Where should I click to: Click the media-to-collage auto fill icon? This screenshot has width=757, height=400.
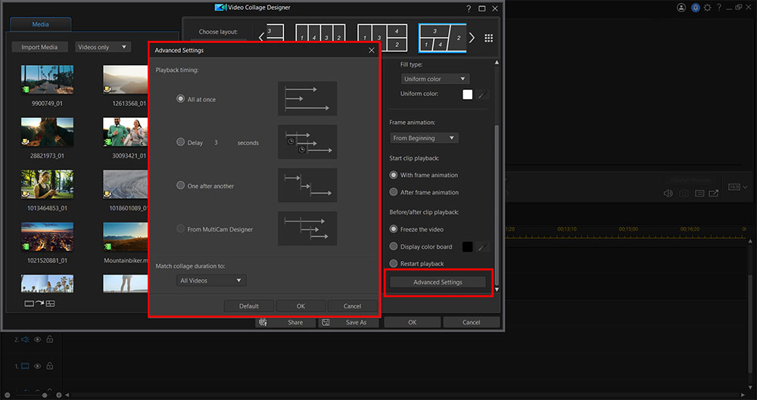[x=39, y=303]
